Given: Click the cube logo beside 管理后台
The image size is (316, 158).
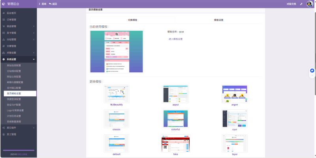Looking at the screenshot, I should 4,4.
